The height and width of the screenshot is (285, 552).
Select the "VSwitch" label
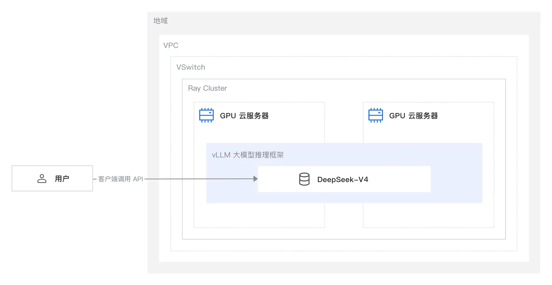click(x=191, y=67)
